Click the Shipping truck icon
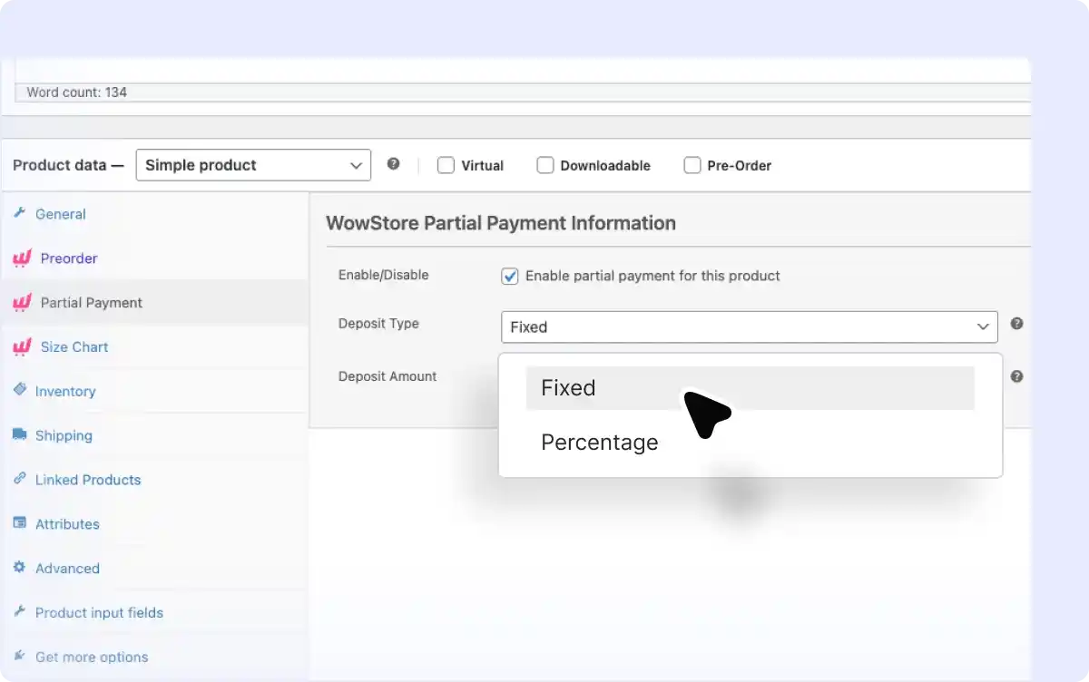The height and width of the screenshot is (682, 1089). pos(18,435)
